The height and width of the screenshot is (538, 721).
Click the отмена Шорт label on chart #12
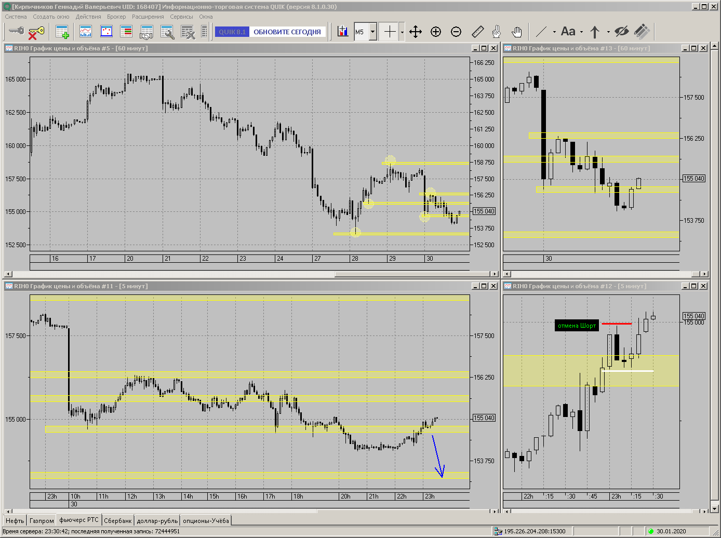click(577, 326)
